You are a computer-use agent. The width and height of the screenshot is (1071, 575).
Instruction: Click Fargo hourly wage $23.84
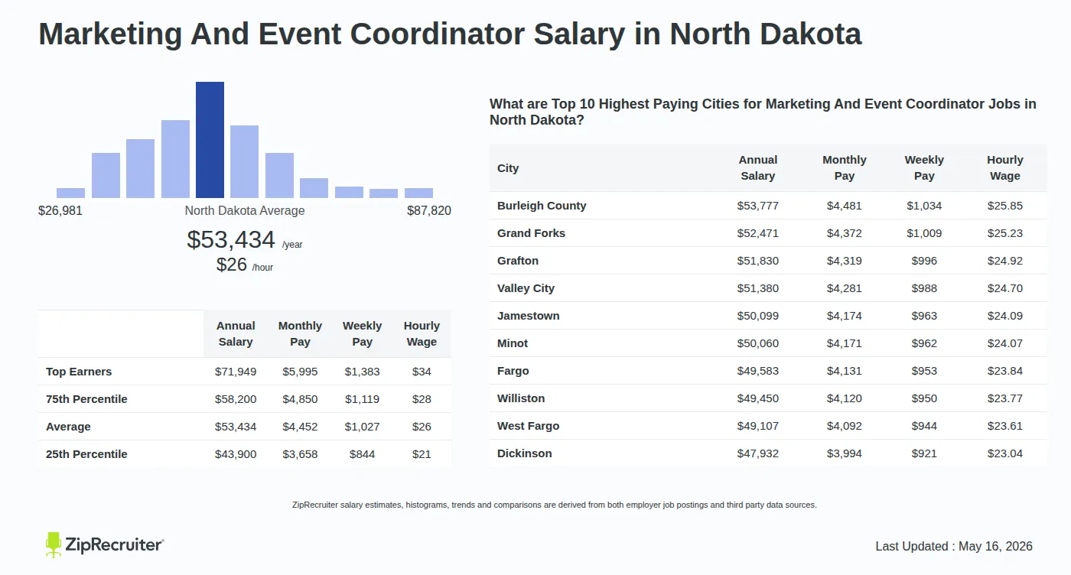tap(1005, 371)
